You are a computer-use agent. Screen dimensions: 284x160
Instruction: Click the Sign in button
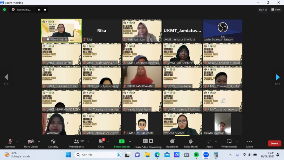coord(262,9)
